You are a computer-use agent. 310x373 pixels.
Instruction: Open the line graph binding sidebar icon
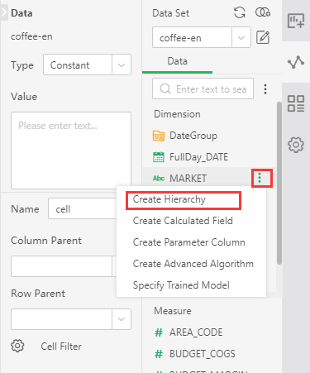[x=296, y=62]
